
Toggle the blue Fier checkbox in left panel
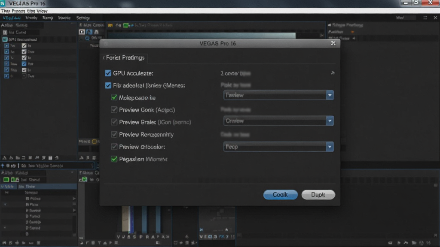click(24, 64)
